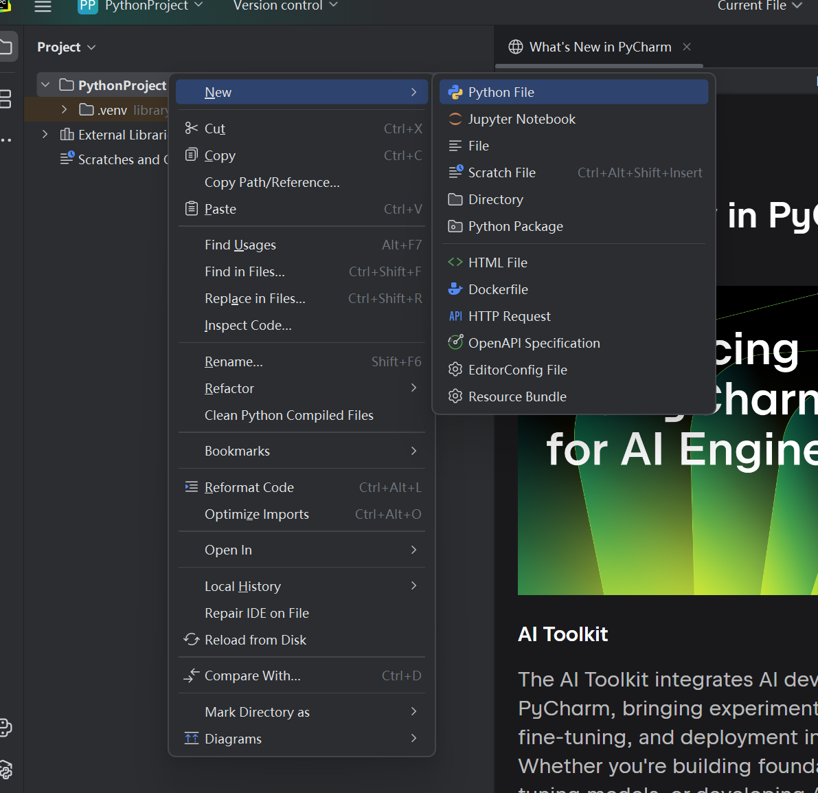Collapse the PythonProject tree node
818x793 pixels.
(x=45, y=85)
